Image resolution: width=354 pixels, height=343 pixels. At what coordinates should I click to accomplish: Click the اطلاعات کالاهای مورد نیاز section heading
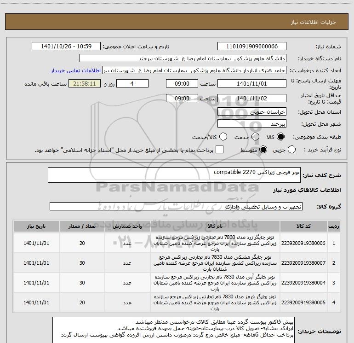307,190
